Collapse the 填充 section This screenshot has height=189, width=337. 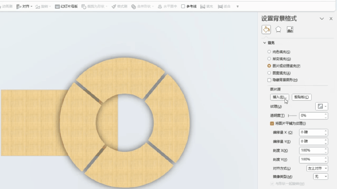click(265, 43)
